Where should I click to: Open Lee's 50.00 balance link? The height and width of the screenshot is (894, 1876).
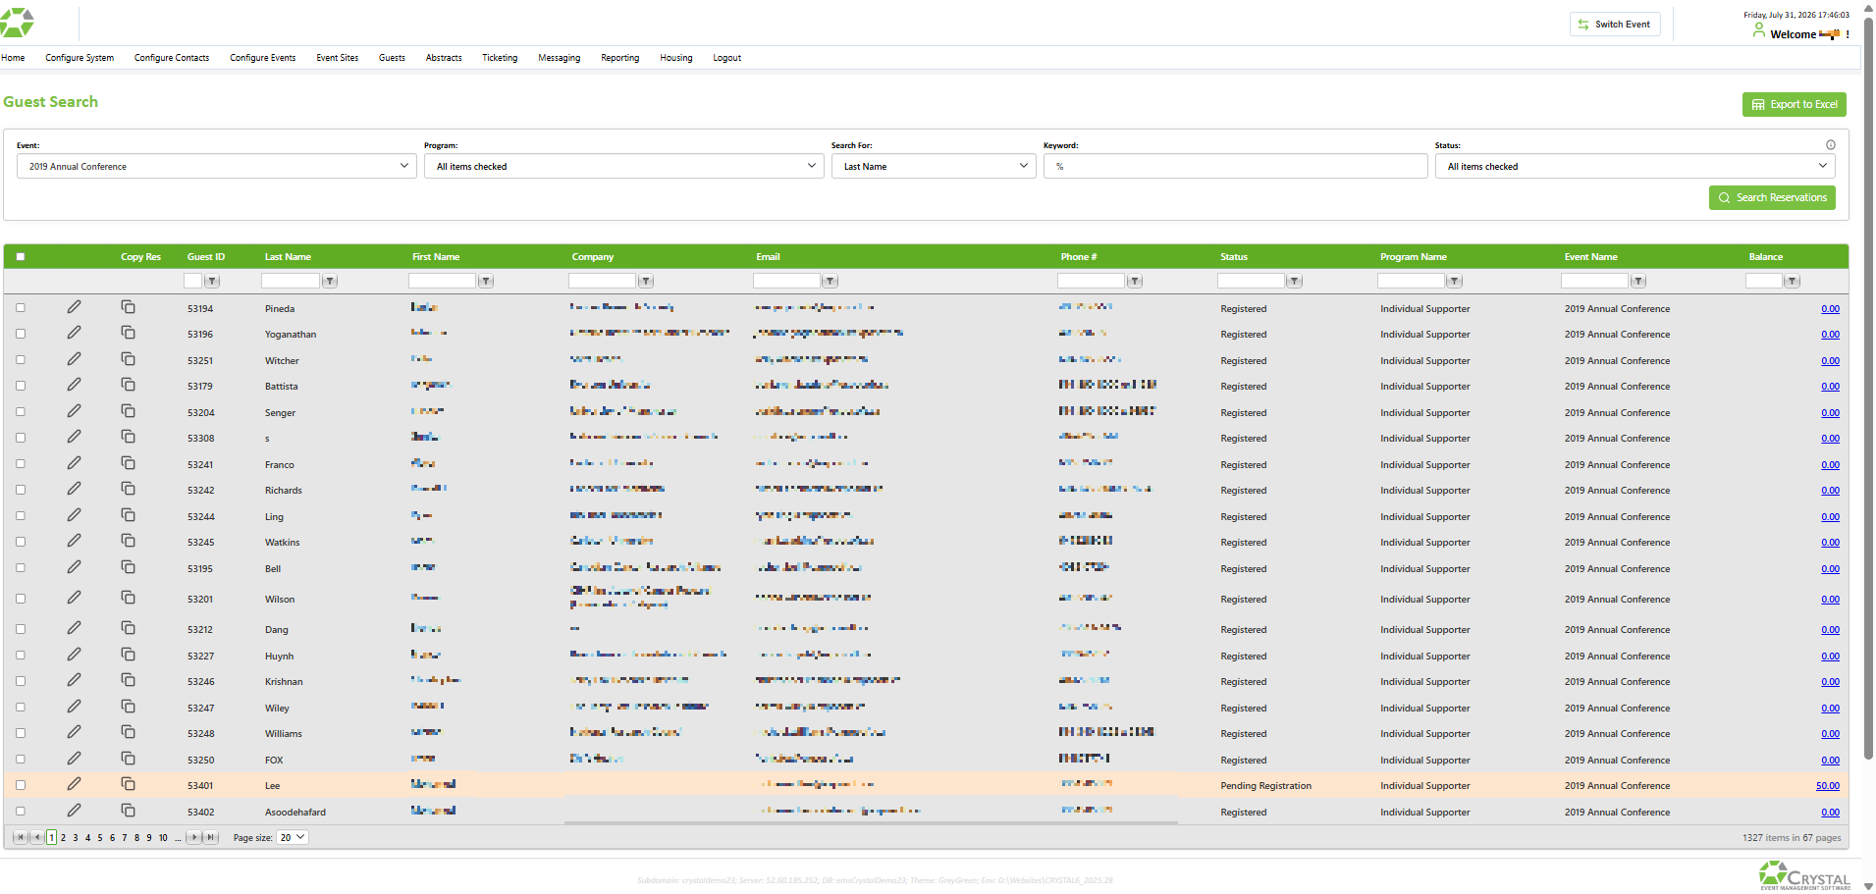(1827, 786)
